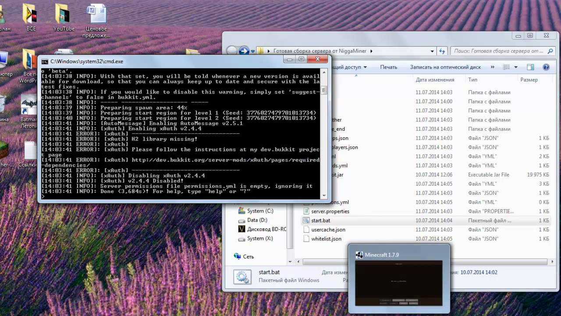Expand the address bar history dropdown

point(432,51)
